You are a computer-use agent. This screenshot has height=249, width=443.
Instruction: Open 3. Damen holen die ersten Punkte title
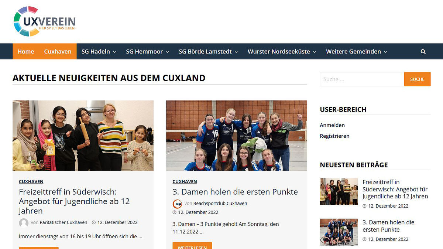[x=235, y=192]
